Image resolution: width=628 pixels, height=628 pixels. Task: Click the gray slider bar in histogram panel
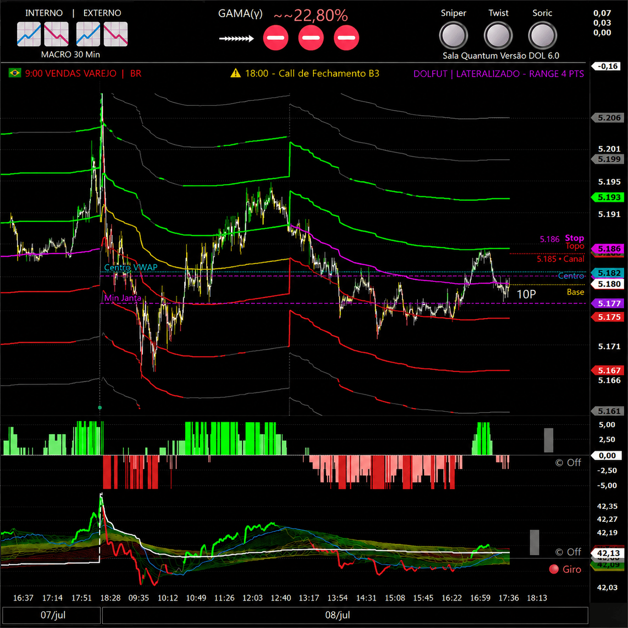pyautogui.click(x=549, y=440)
